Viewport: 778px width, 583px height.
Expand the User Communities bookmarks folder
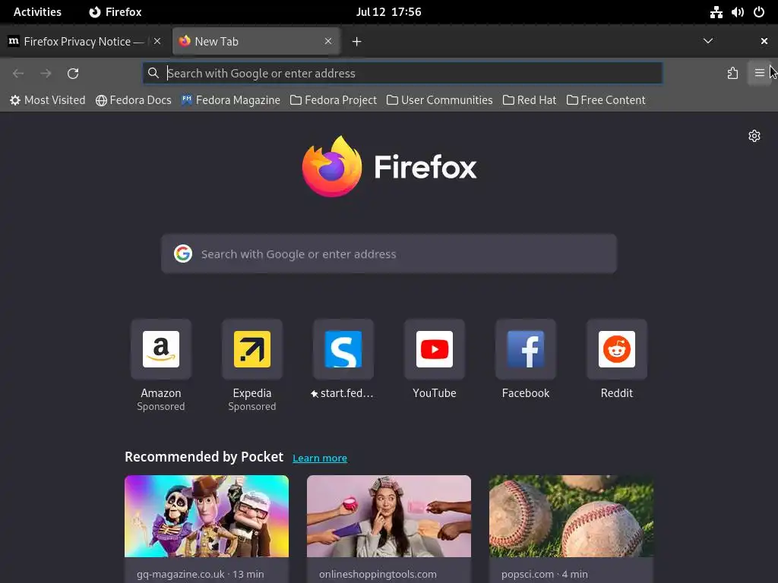tap(440, 100)
